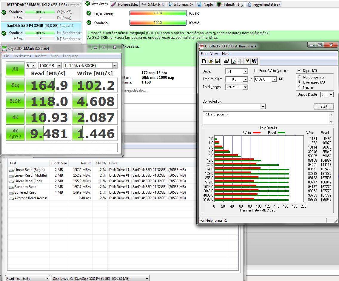Open the CrystalDiskMark test count dropdown
The image size is (339, 281).
tap(33, 66)
